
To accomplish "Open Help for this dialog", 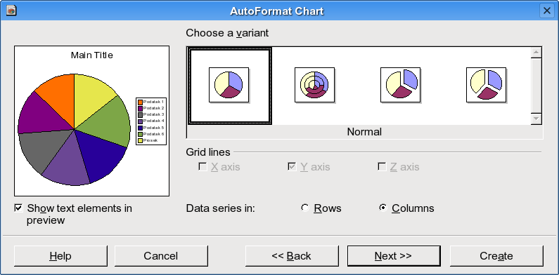I will click(60, 256).
